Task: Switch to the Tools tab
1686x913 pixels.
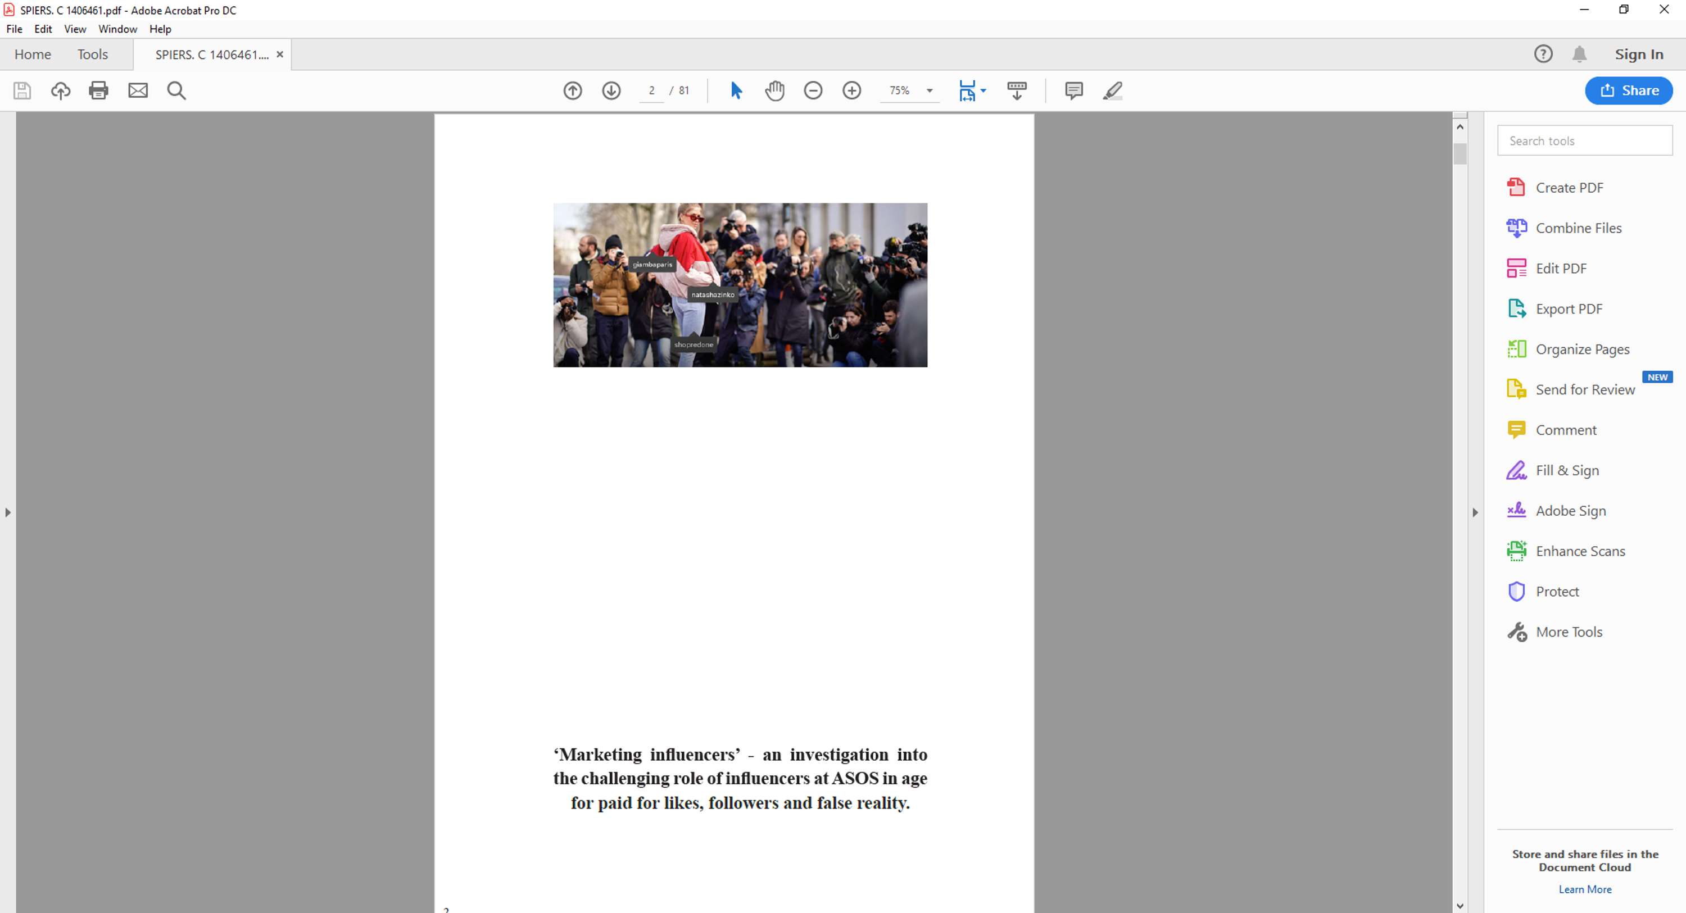Action: pos(93,54)
